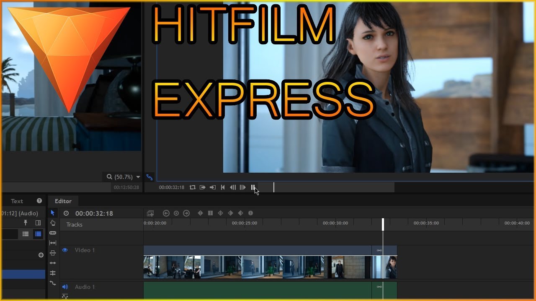Switch to the Editor tab
This screenshot has width=536, height=301.
coord(63,201)
